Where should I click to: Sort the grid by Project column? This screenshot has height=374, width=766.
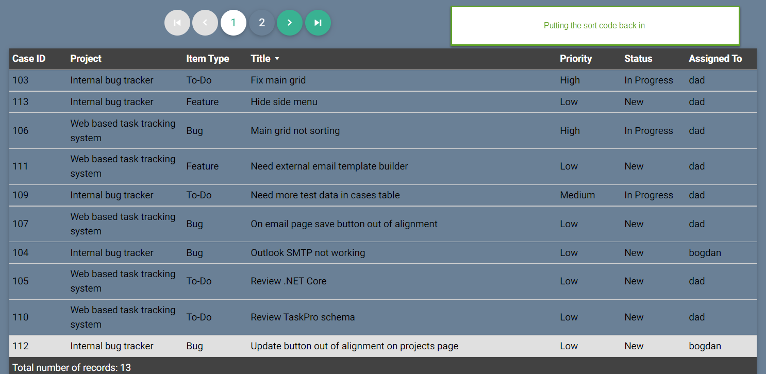pyautogui.click(x=86, y=59)
